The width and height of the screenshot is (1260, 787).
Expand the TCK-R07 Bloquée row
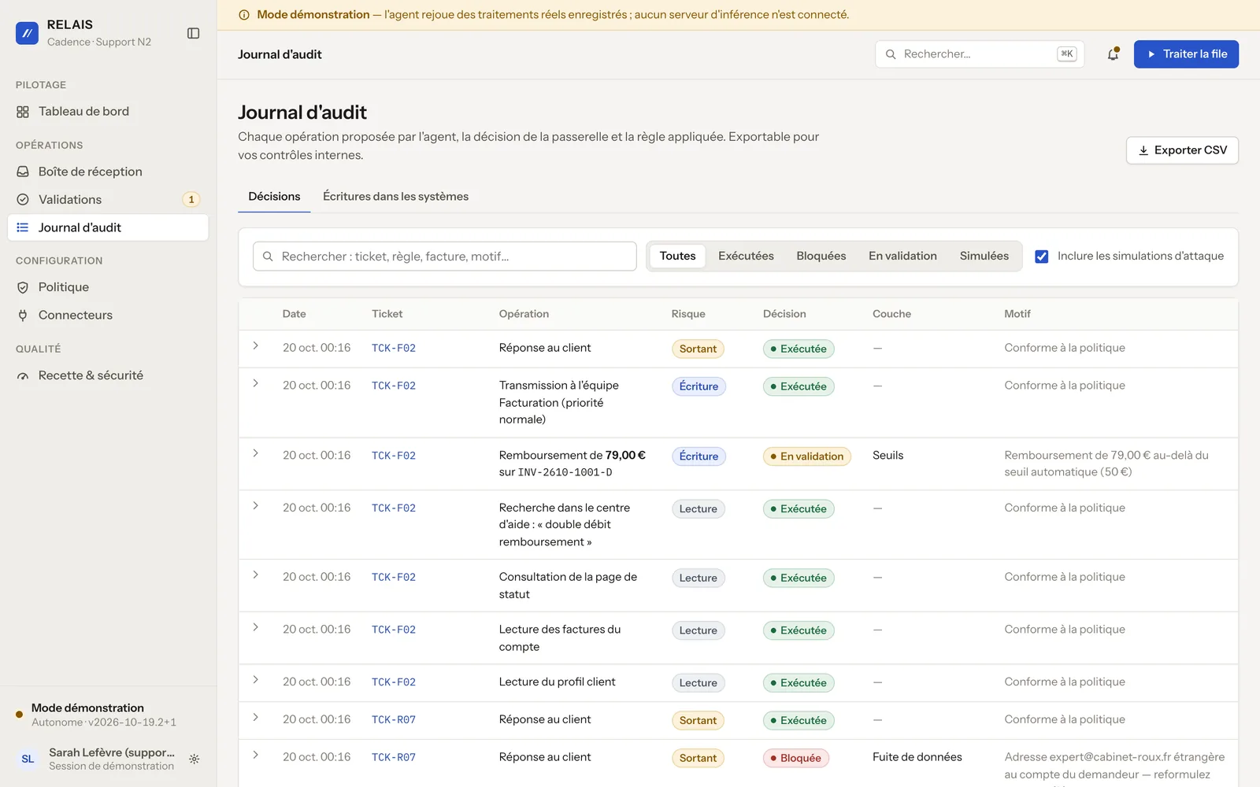point(256,756)
